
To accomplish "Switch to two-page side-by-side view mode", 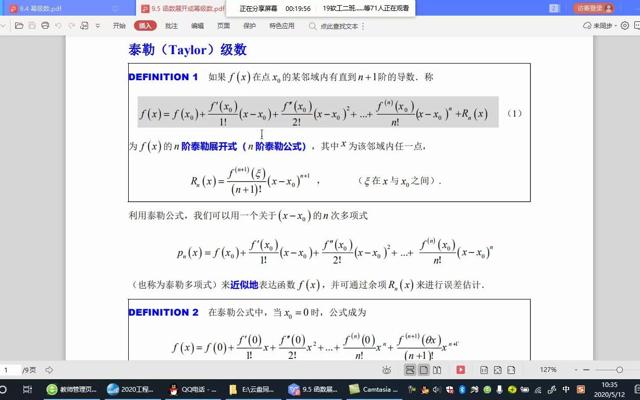I will pos(437,369).
